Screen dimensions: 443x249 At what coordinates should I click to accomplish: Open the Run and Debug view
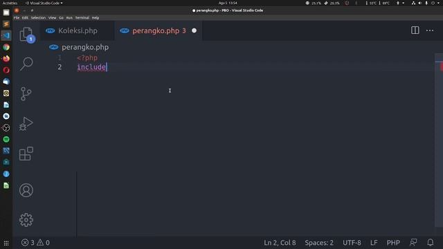coord(26,124)
